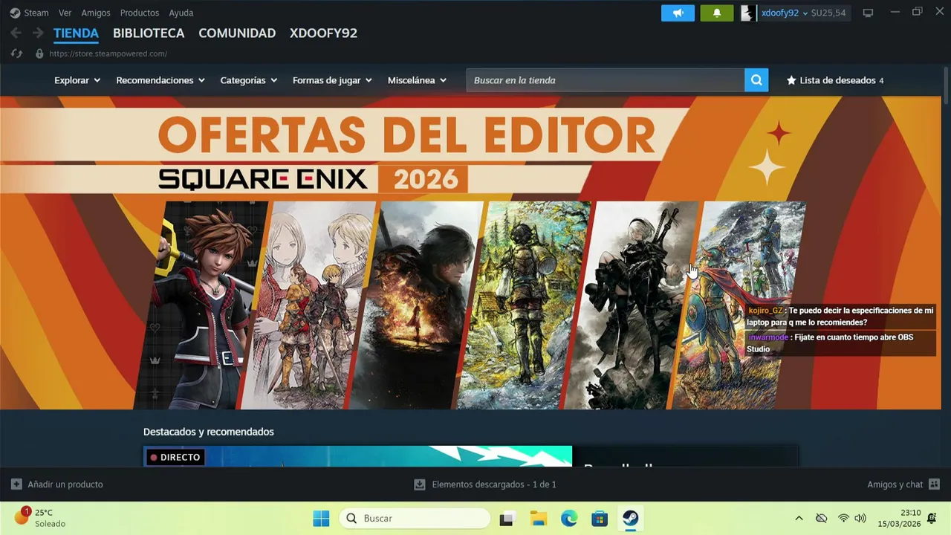Click the page reload icon

16,53
